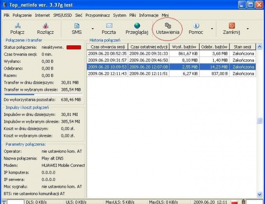Screen dimensions: 265x204
Task: Open Ustawienia settings gears icon
Action: [168, 26]
